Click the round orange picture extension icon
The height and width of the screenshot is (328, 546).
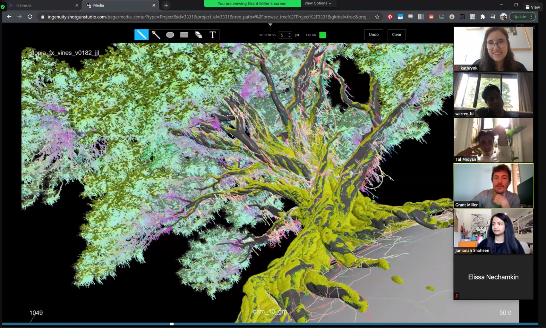point(452,17)
